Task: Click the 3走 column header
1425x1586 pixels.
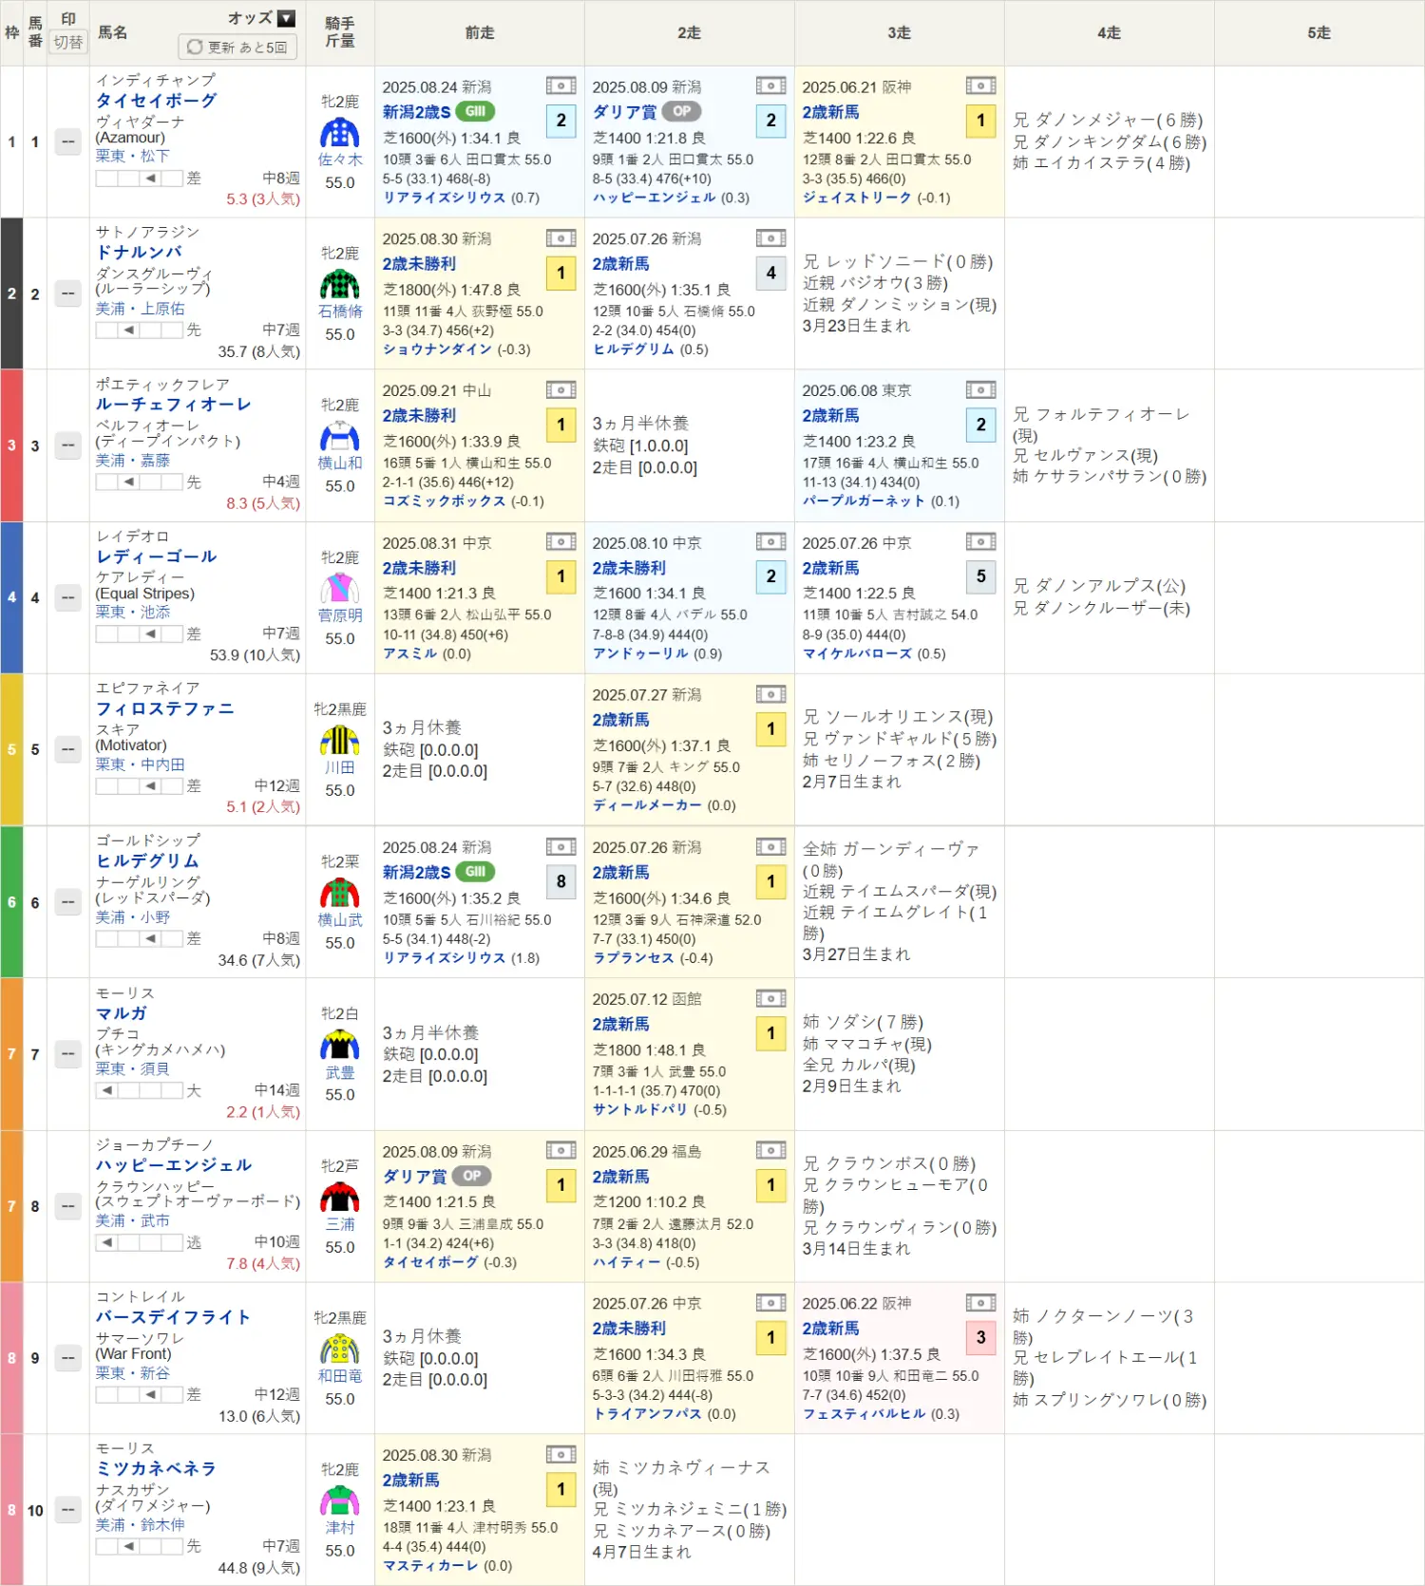Action: [x=899, y=33]
